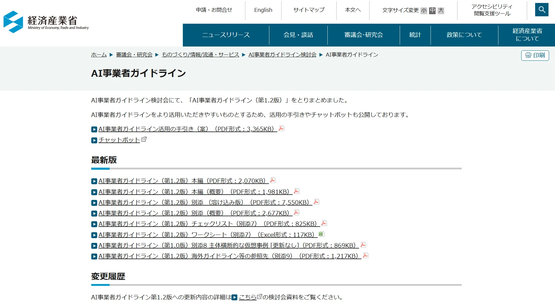Image resolution: width=555 pixels, height=303 pixels.
Task: Open ものづくり/情報/流通・サービス breadcrumb
Action: (200, 55)
